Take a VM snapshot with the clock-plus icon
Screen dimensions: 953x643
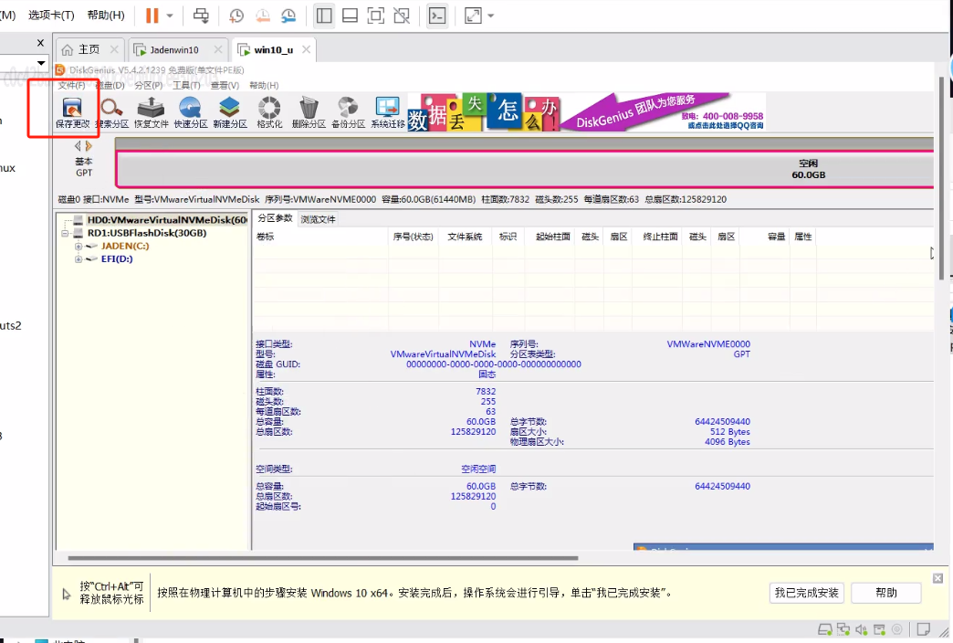click(x=236, y=16)
